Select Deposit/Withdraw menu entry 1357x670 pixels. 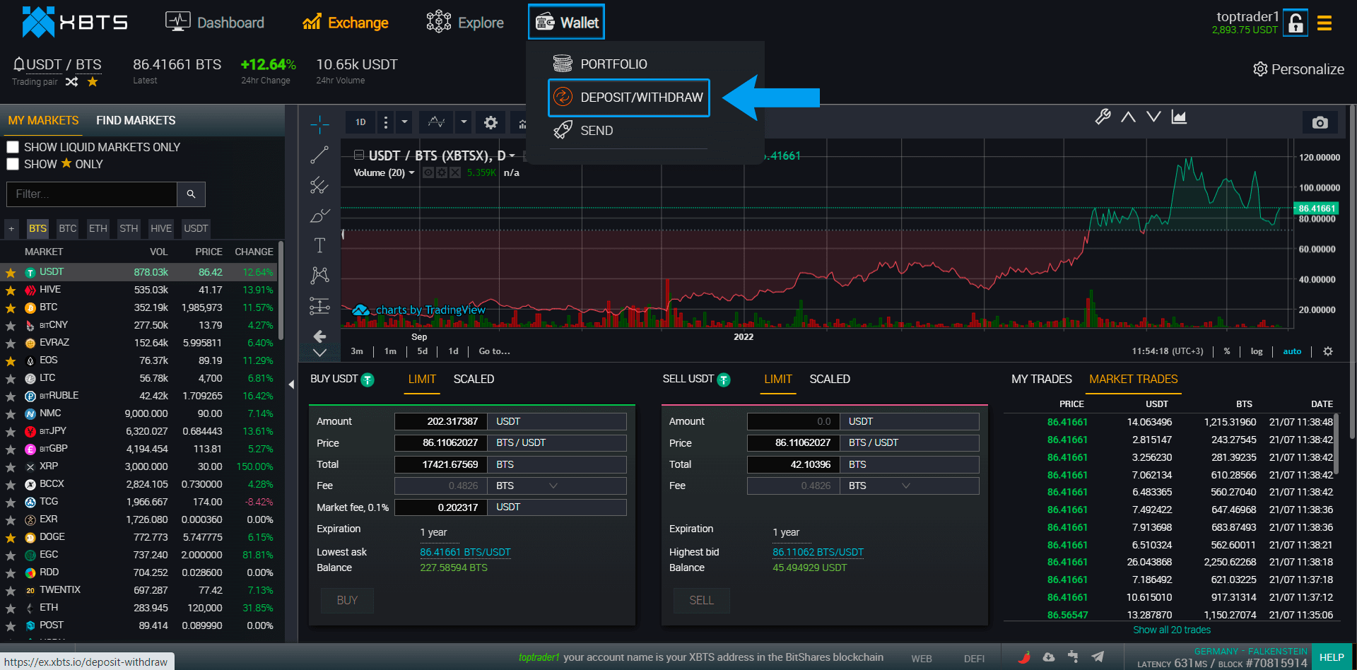pos(628,98)
